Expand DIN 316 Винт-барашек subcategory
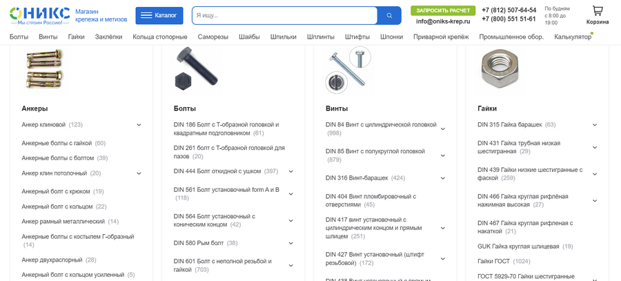621x281 pixels. [x=443, y=178]
